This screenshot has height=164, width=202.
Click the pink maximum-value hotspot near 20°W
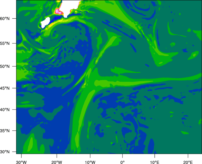[58, 12]
